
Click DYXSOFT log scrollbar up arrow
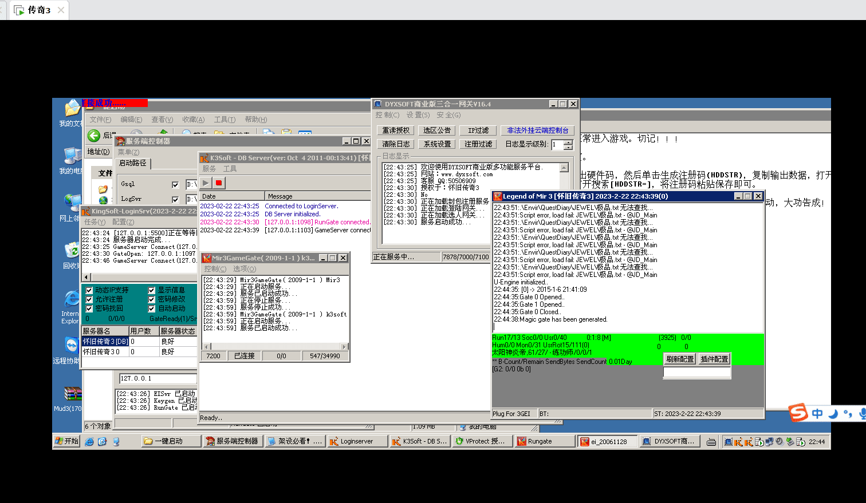pyautogui.click(x=564, y=168)
